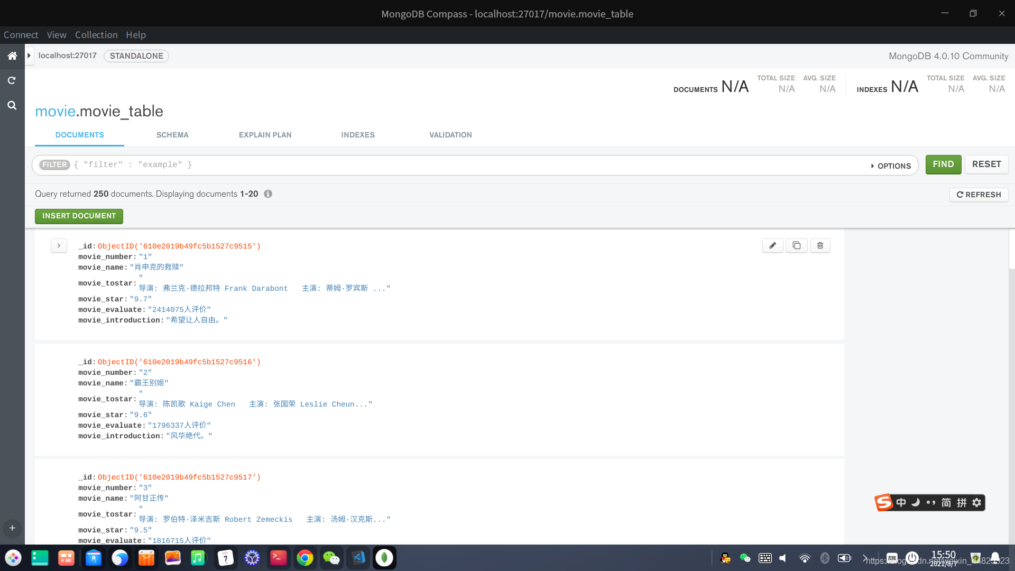Switch to the Explain Plan tab
1015x571 pixels.
pos(265,135)
